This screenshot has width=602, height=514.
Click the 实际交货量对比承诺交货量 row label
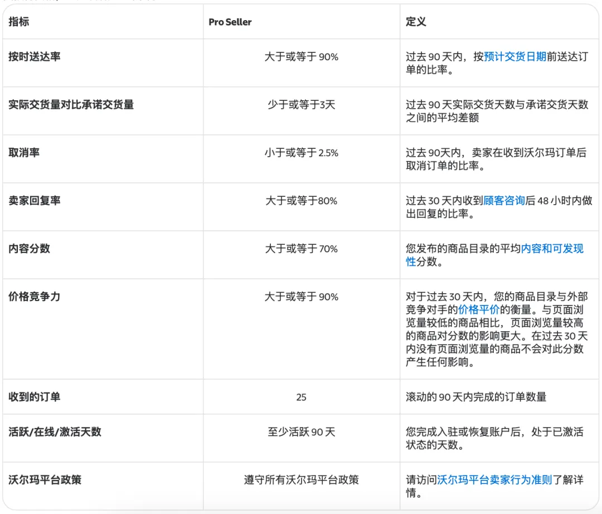pos(71,105)
